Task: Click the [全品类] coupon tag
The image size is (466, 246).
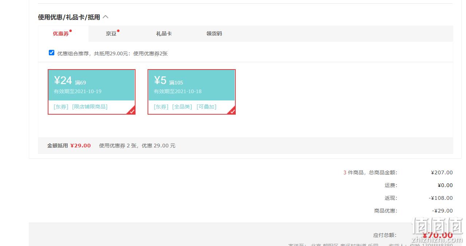Action: [x=182, y=107]
